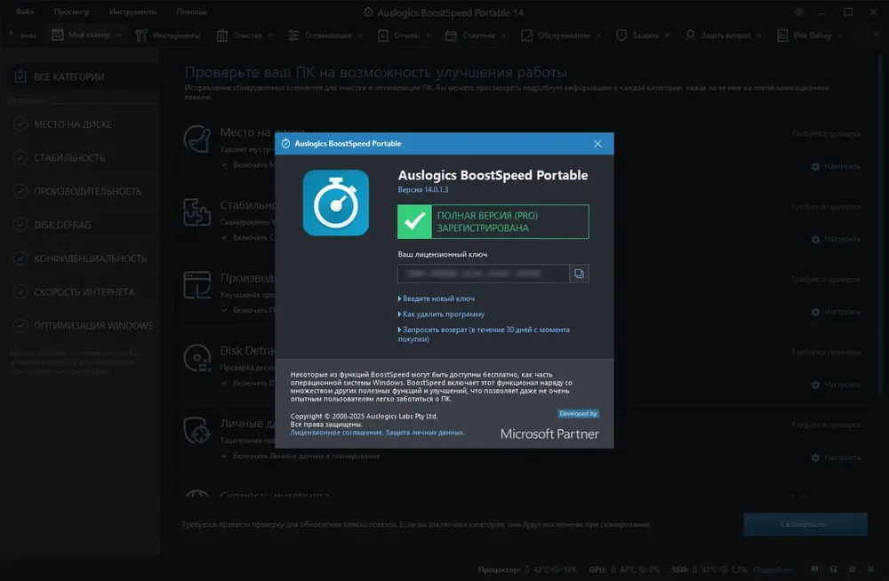Click the green checkmark registration badge
Screen dimensions: 889x581
414,221
